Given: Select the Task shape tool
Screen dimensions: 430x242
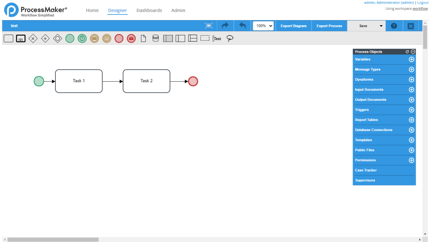Looking at the screenshot, I should coord(8,38).
